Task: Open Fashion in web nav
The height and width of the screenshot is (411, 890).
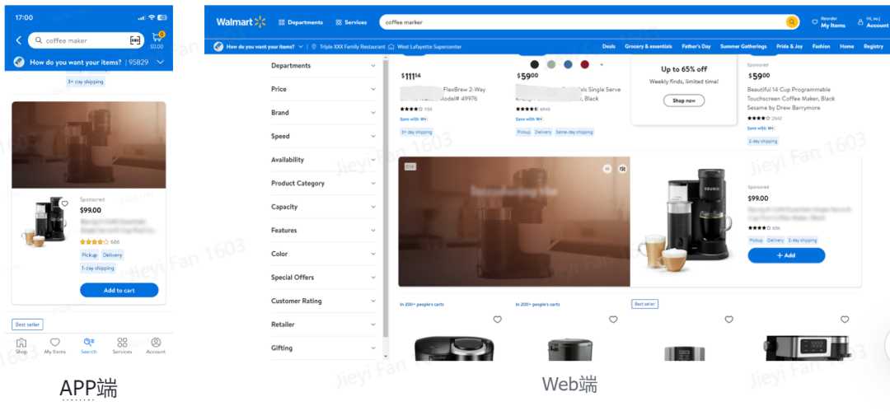Action: 821,47
